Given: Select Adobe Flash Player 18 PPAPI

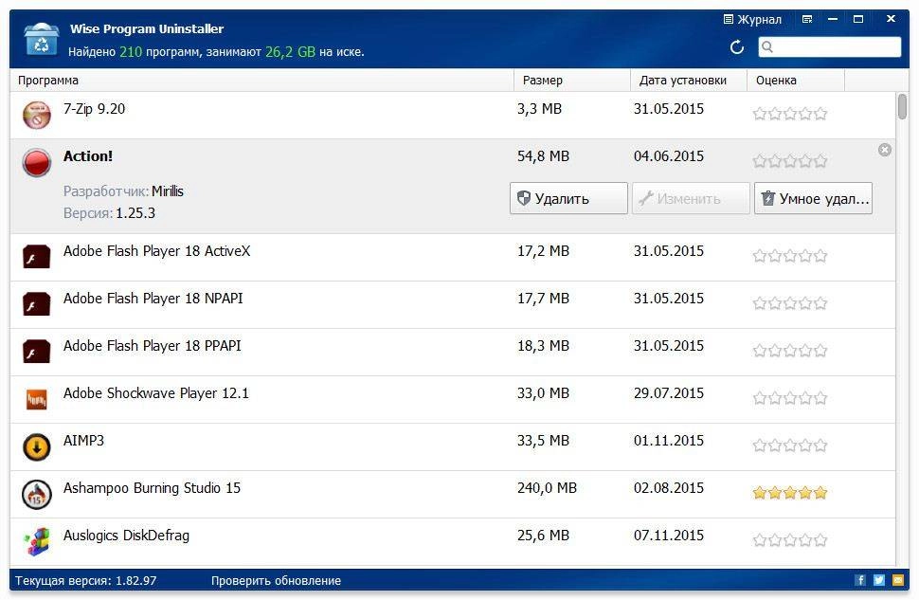Looking at the screenshot, I should pos(453,353).
